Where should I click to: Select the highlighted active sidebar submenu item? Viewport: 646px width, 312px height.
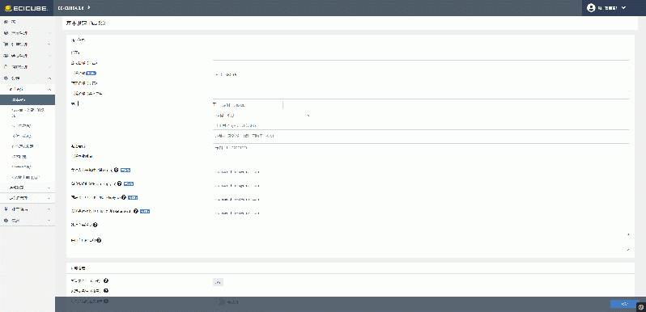[x=28, y=99]
